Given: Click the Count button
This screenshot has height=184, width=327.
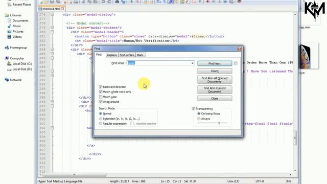Looking at the screenshot, I should tap(215, 71).
